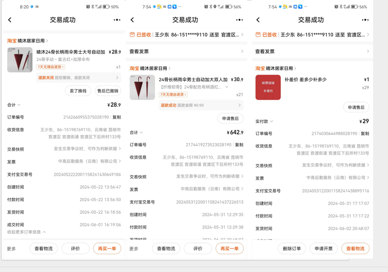Open three-dot menu on the middle order screen
Screen dimensions: 388x272
[239, 20]
